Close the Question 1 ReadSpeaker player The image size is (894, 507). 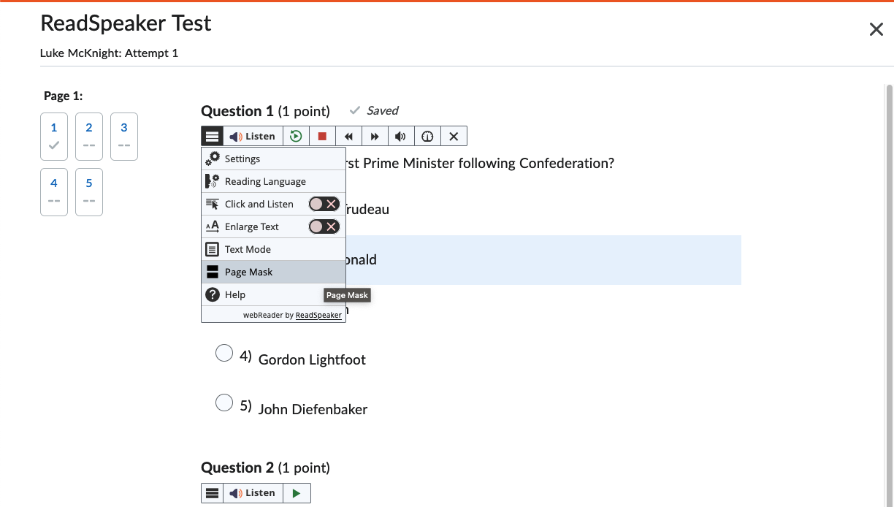click(x=454, y=136)
